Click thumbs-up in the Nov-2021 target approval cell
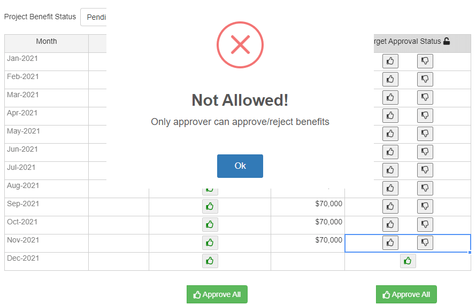Image resolution: width=476 pixels, height=305 pixels. coord(390,243)
